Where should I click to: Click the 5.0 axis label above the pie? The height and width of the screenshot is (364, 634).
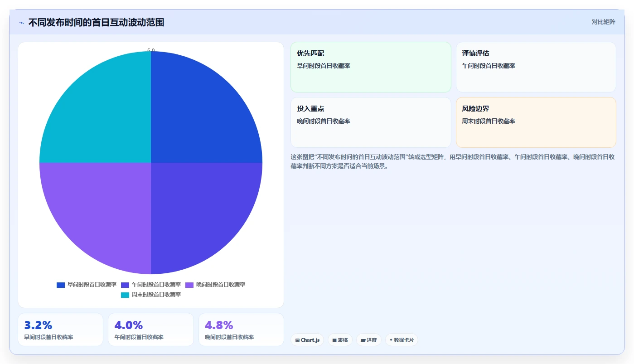[x=151, y=50]
